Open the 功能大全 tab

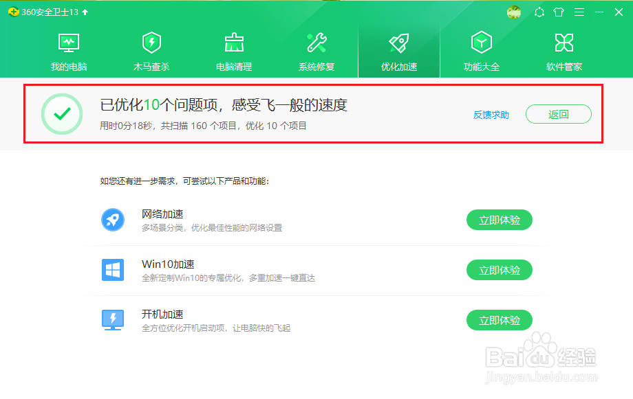click(x=482, y=52)
